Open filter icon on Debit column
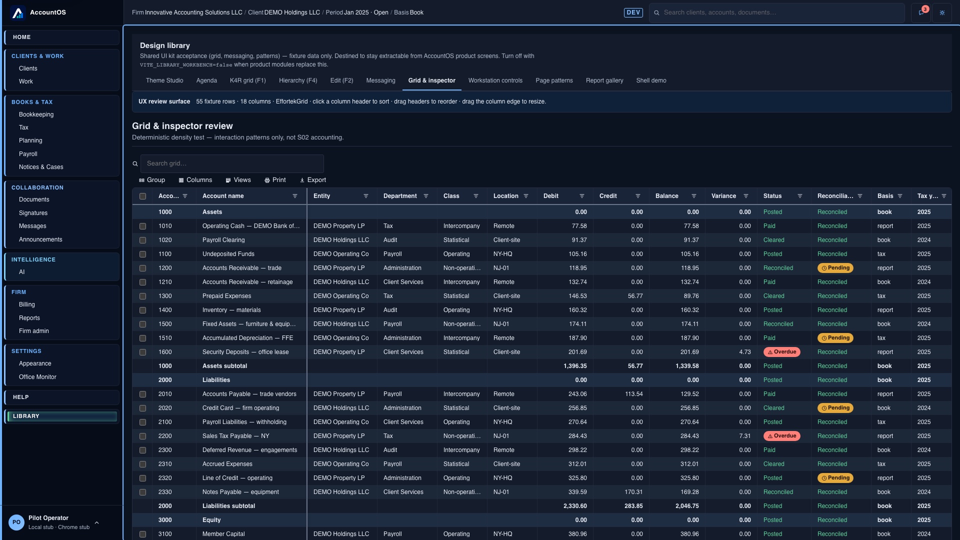The width and height of the screenshot is (960, 540). tap(582, 196)
